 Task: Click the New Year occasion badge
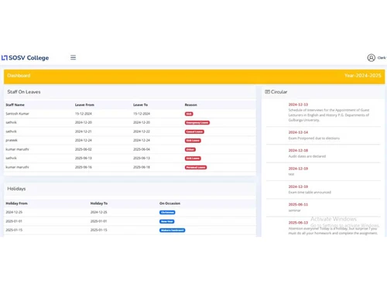167,221
